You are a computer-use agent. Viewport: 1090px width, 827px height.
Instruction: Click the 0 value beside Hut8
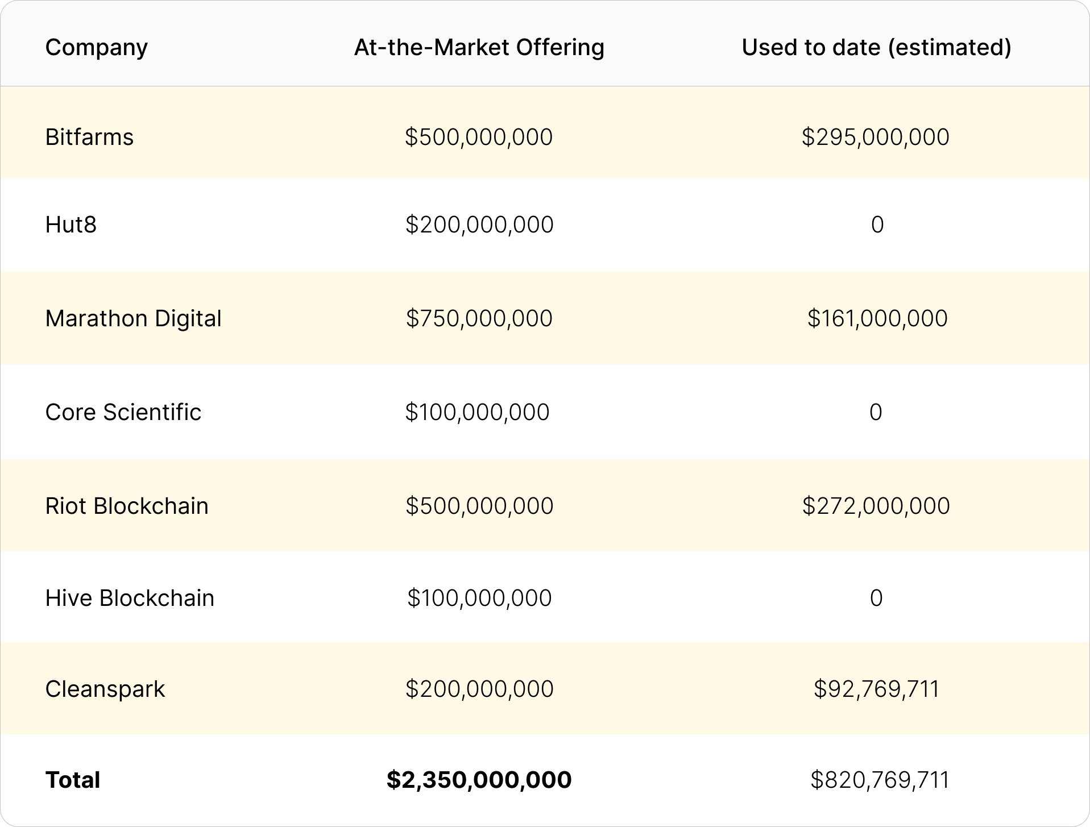[876, 224]
